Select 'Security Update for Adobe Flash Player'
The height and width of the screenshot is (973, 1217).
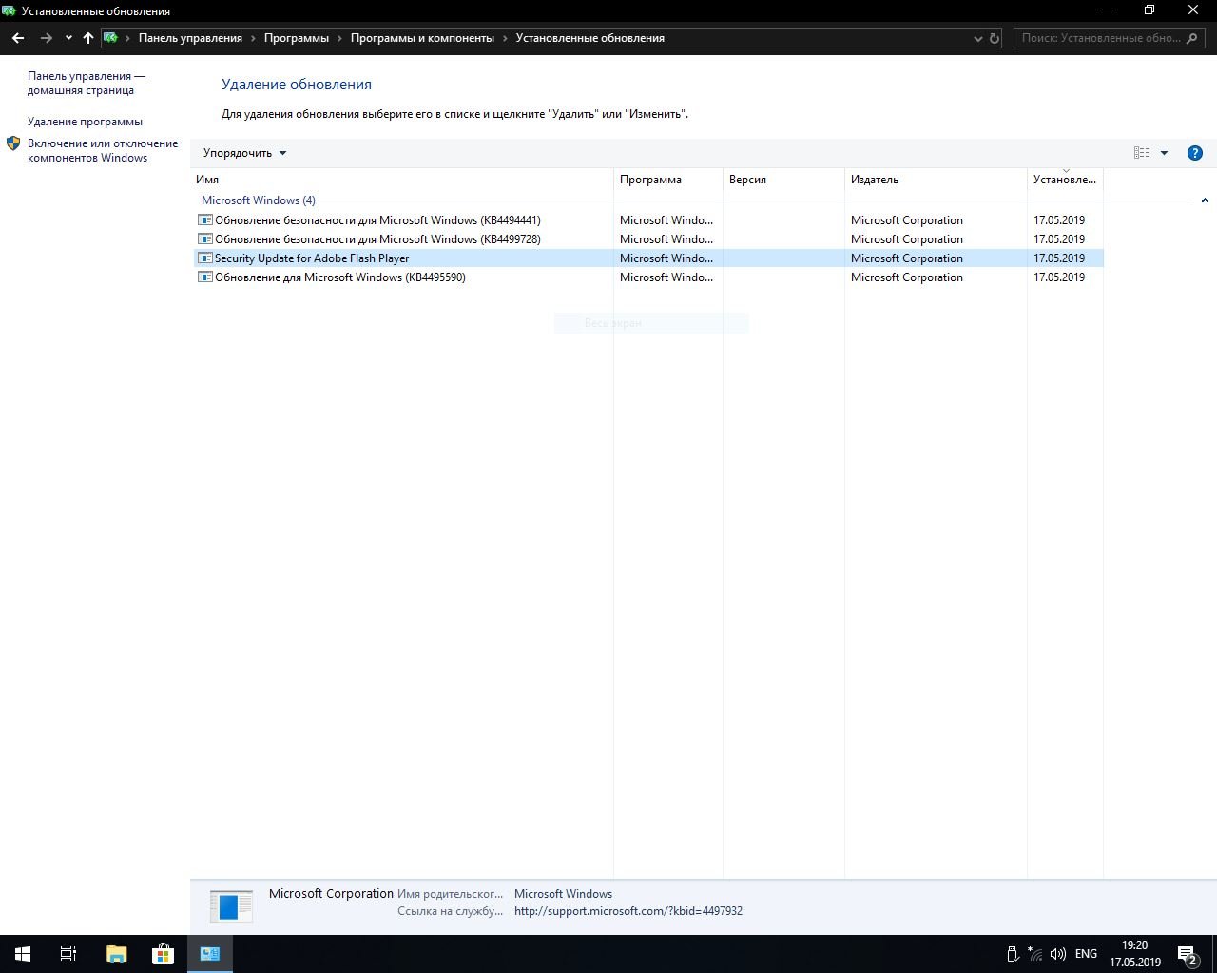click(647, 258)
